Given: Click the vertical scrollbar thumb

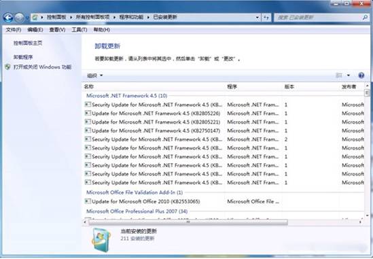Looking at the screenshot, I should pyautogui.click(x=367, y=92).
